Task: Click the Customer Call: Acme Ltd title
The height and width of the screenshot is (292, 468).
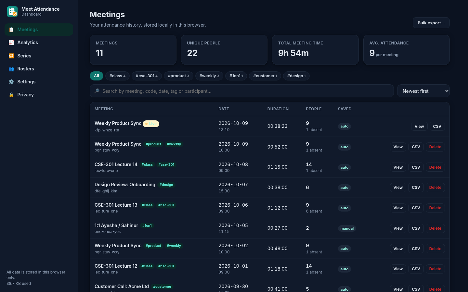Action: click(x=122, y=286)
